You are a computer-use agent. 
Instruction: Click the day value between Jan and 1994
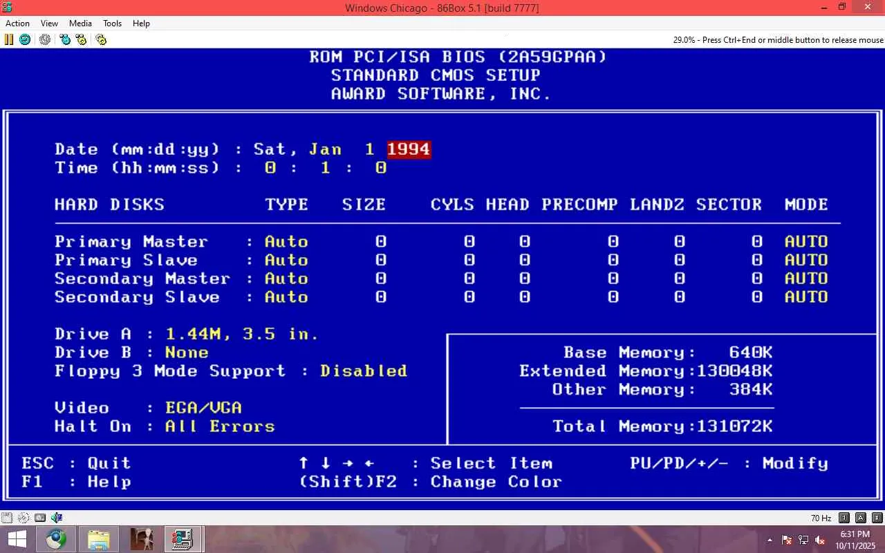[370, 149]
